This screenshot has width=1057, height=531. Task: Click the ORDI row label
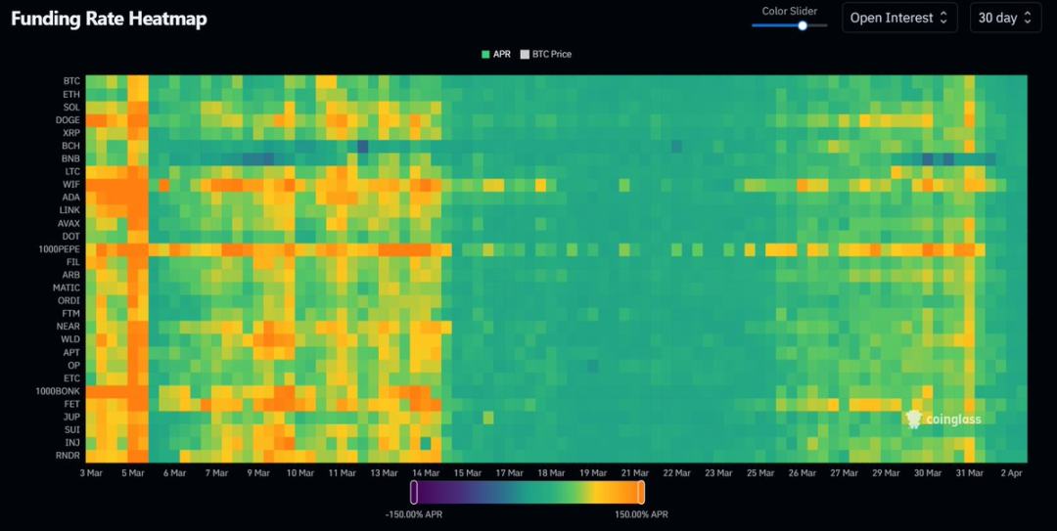[69, 300]
